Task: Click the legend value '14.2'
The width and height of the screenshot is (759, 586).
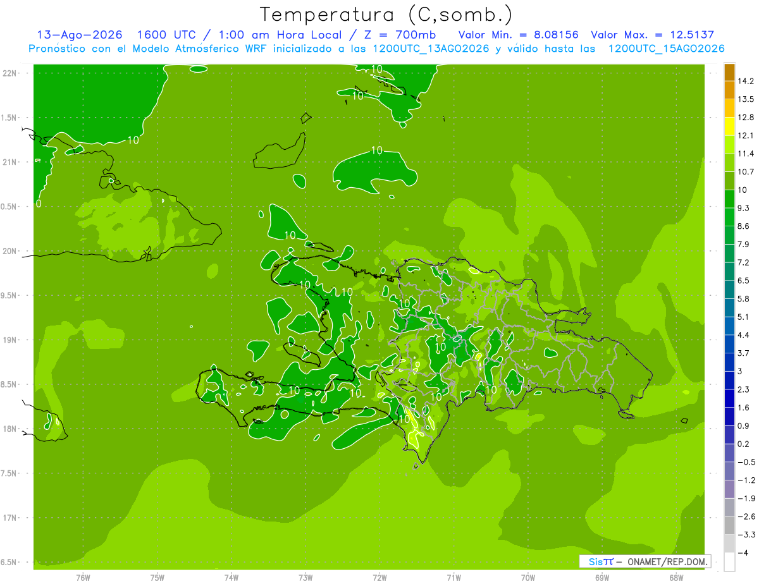Action: pyautogui.click(x=746, y=81)
